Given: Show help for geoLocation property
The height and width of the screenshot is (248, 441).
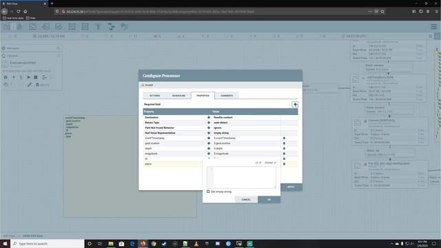Looking at the screenshot, I should click(x=209, y=143).
